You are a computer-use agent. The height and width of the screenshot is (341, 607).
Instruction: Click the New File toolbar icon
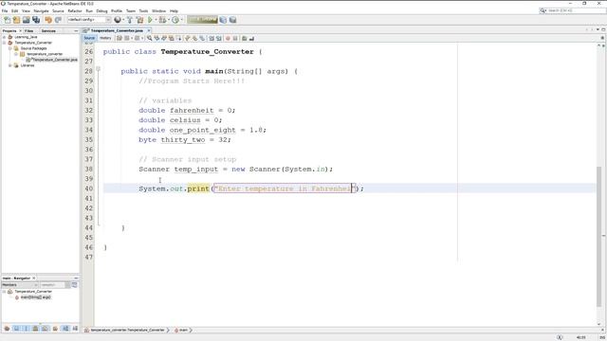point(7,20)
